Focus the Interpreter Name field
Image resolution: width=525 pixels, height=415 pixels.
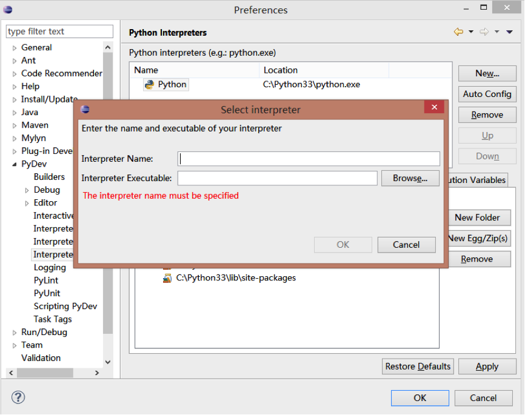click(309, 159)
